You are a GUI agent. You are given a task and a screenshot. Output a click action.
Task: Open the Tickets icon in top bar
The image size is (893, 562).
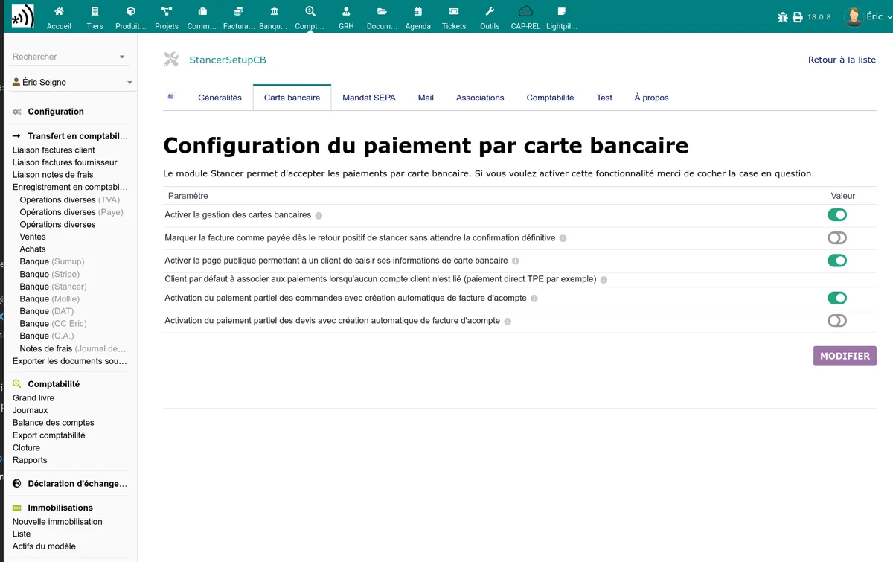(x=454, y=11)
